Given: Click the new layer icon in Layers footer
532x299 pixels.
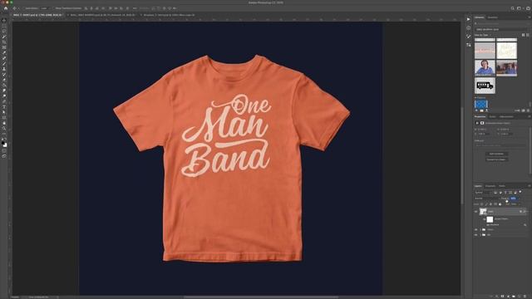Looking at the screenshot, I should [519, 296].
